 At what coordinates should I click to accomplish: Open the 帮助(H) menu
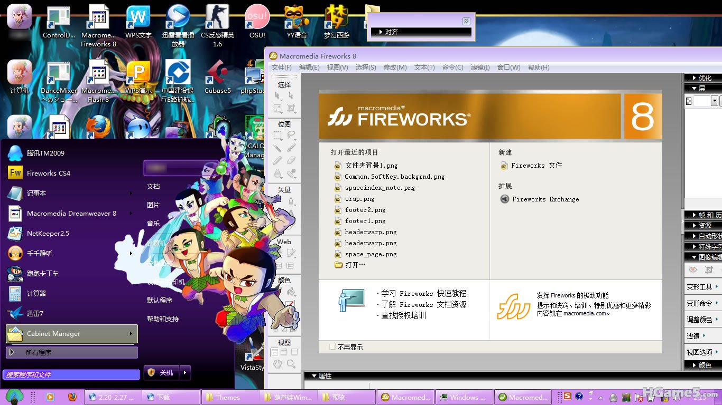[539, 67]
